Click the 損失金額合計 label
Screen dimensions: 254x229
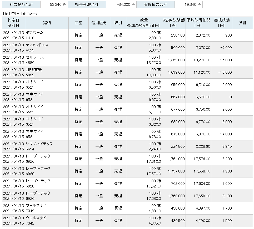coord(87,4)
